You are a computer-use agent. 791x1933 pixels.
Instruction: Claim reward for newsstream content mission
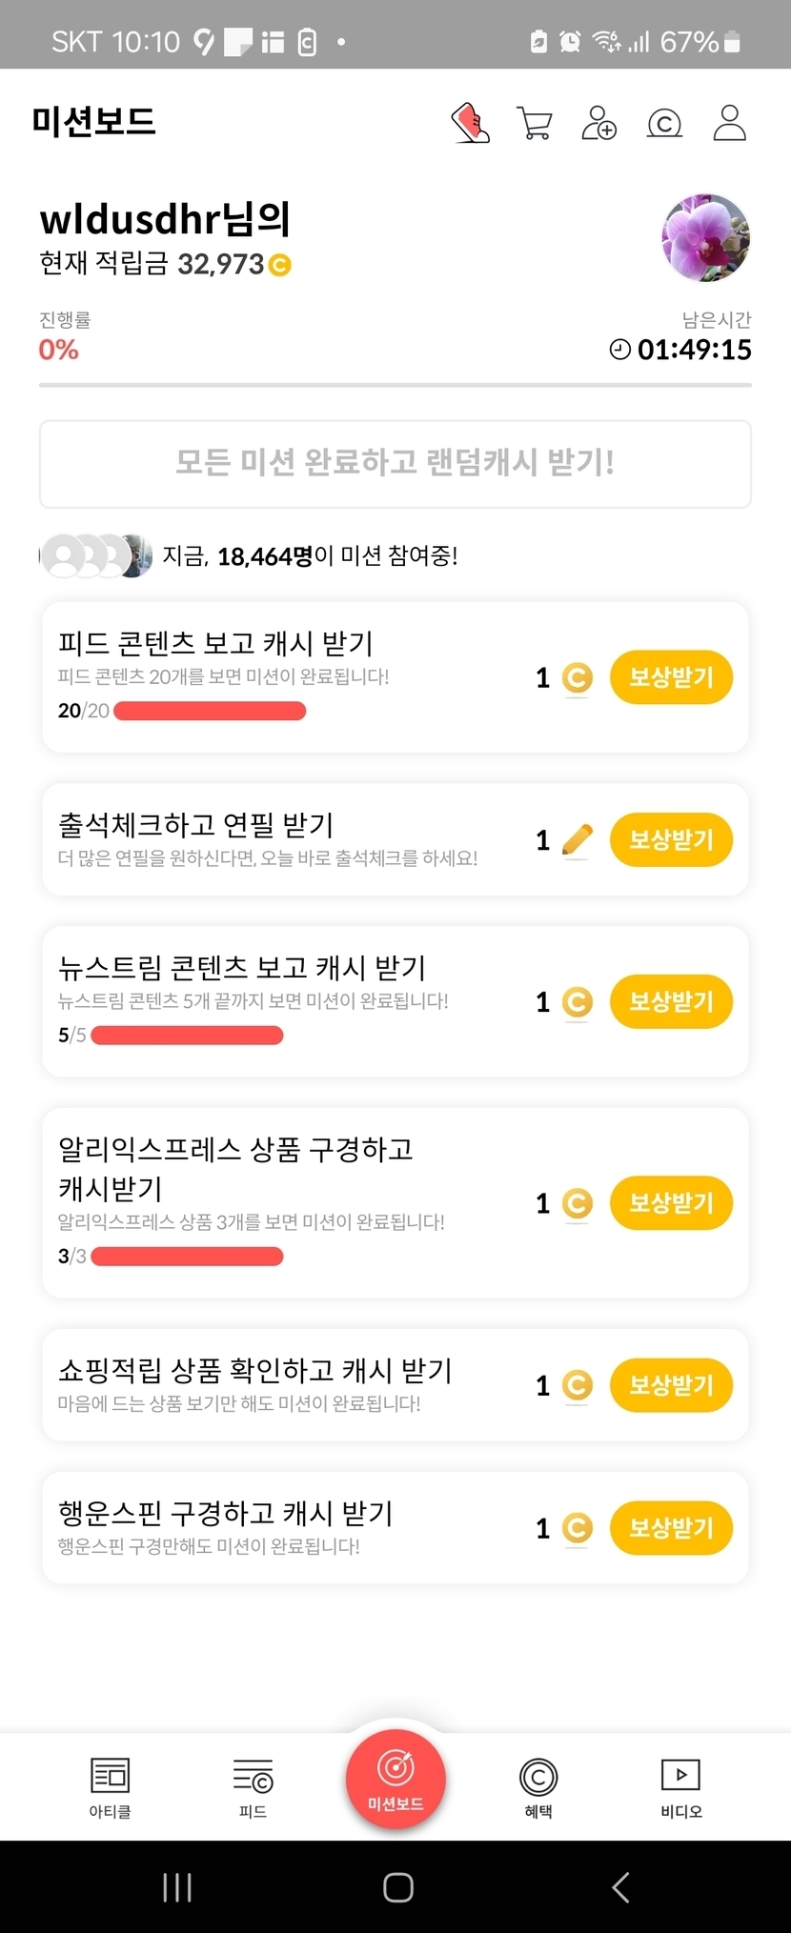pos(671,1001)
